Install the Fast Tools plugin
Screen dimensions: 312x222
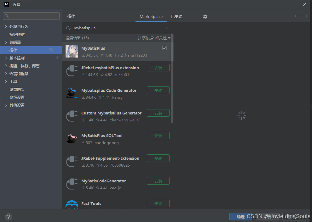(158, 203)
